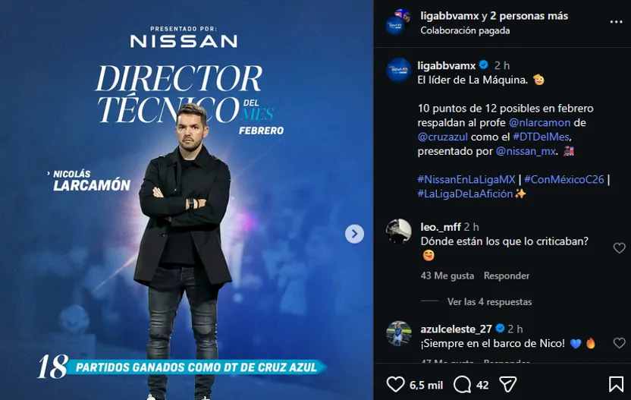
Task: Open the #DTDelMes hashtag
Action: point(541,137)
